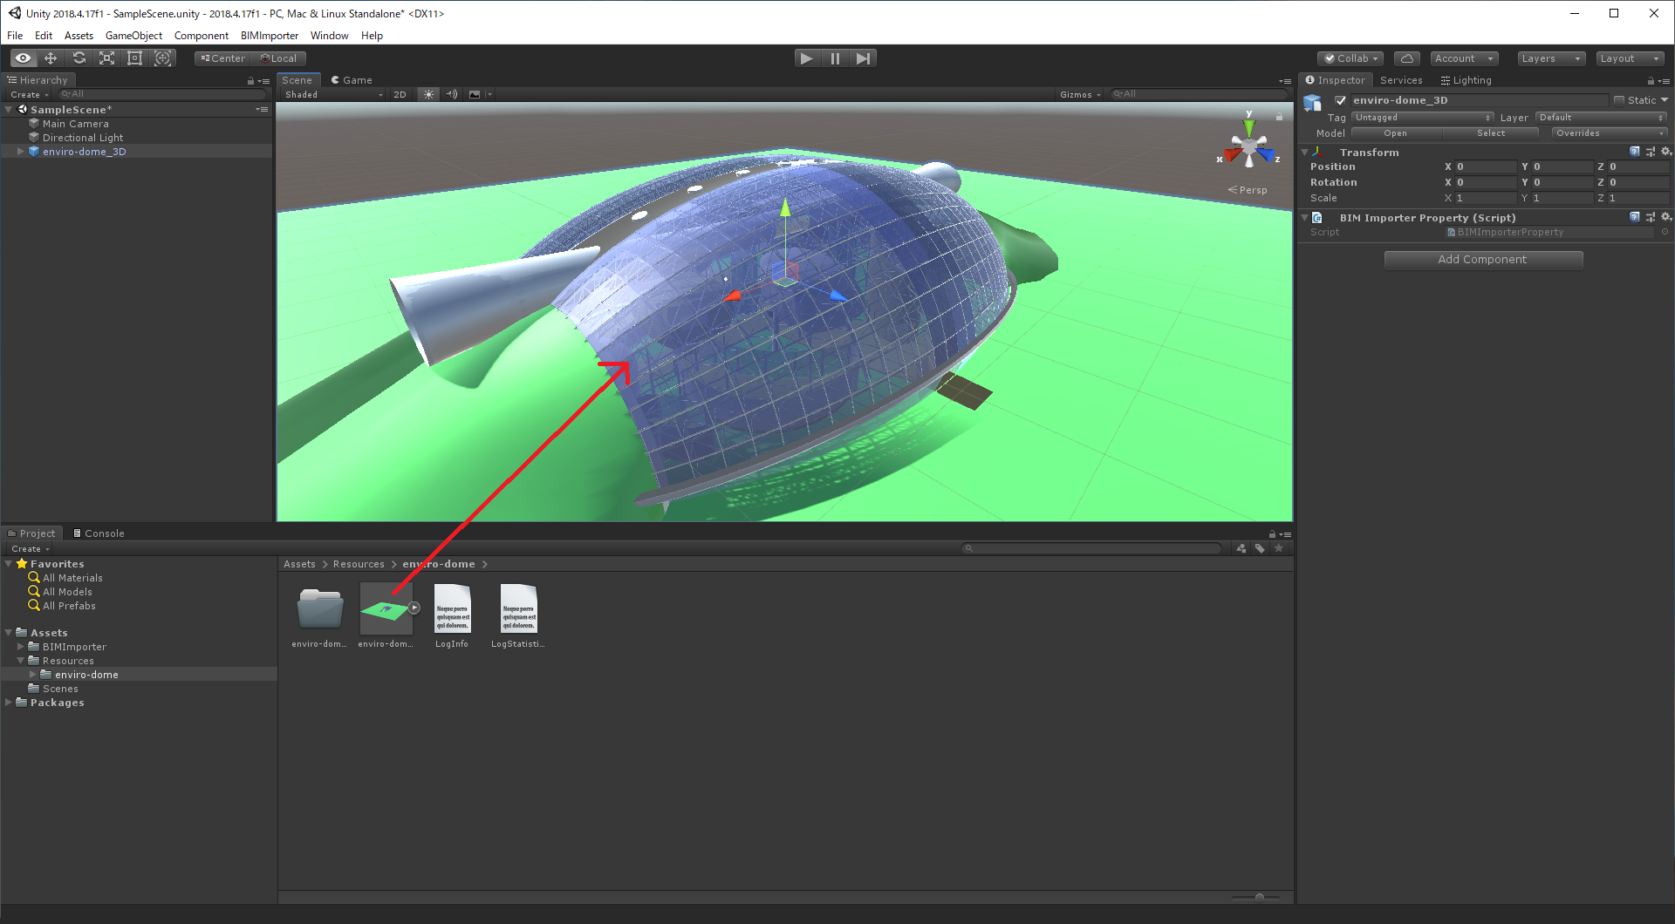Select the Rect Transform tool
The image size is (1675, 924).
point(134,58)
